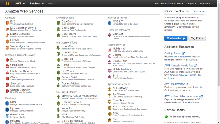Open the Oregon region selector
Image resolution: width=220 pixels, height=124 pixels.
[x=191, y=4]
